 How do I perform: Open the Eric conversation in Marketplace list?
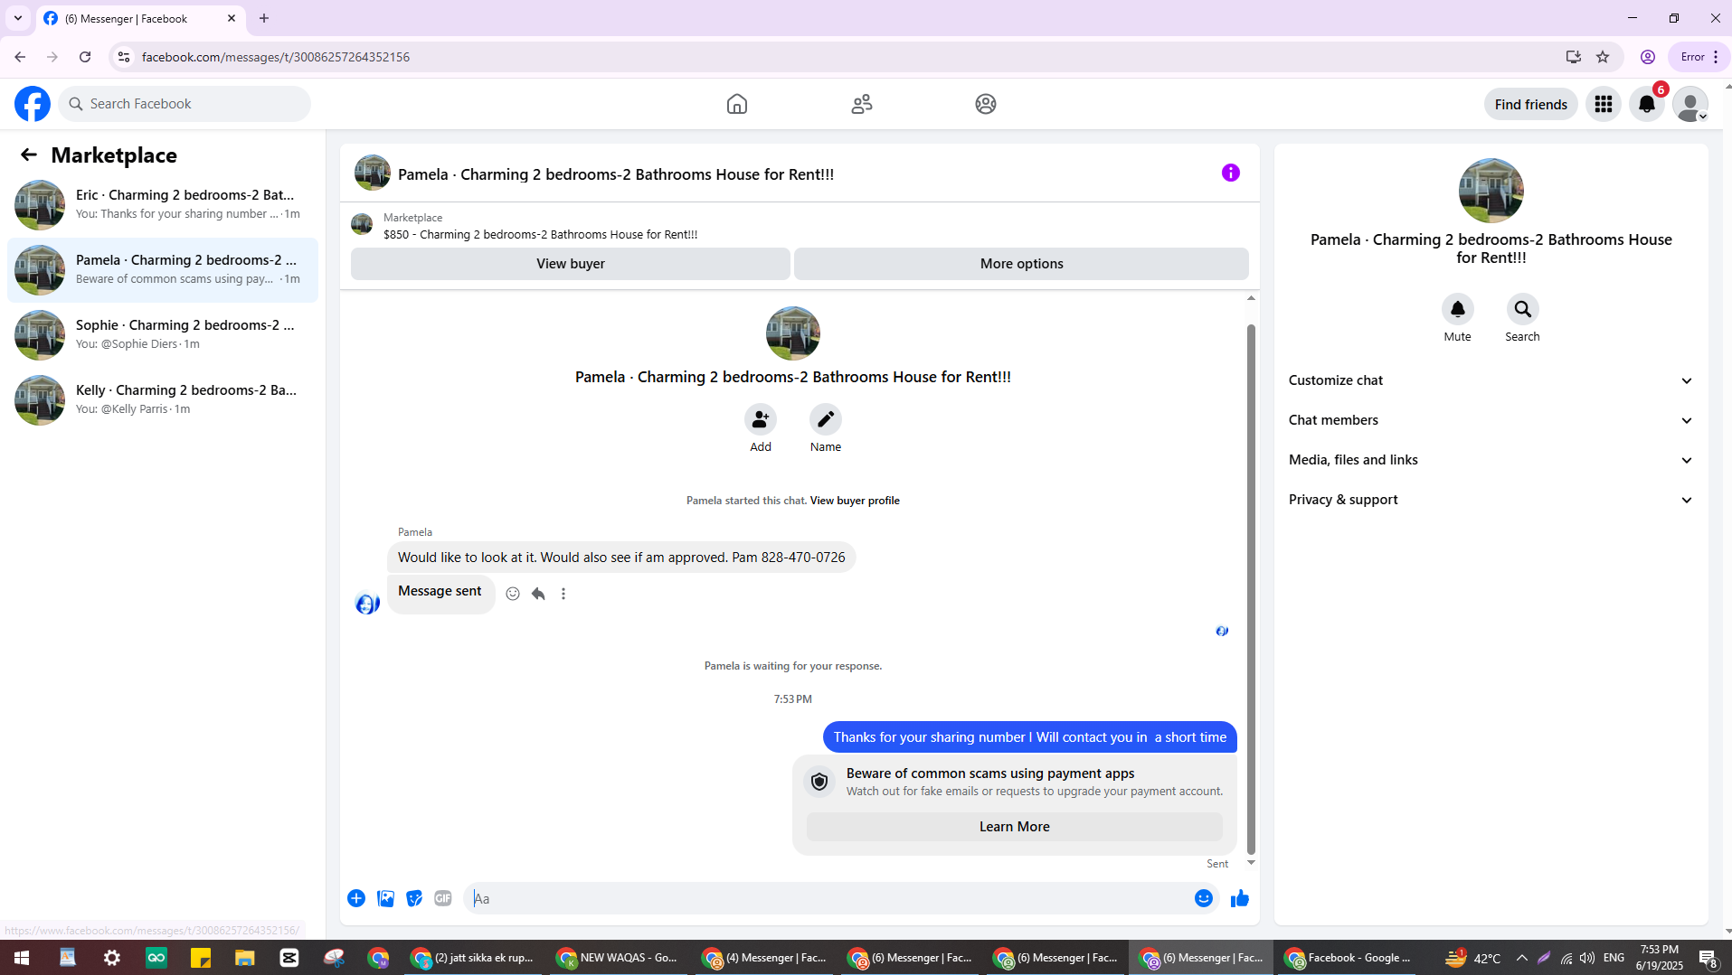163,204
